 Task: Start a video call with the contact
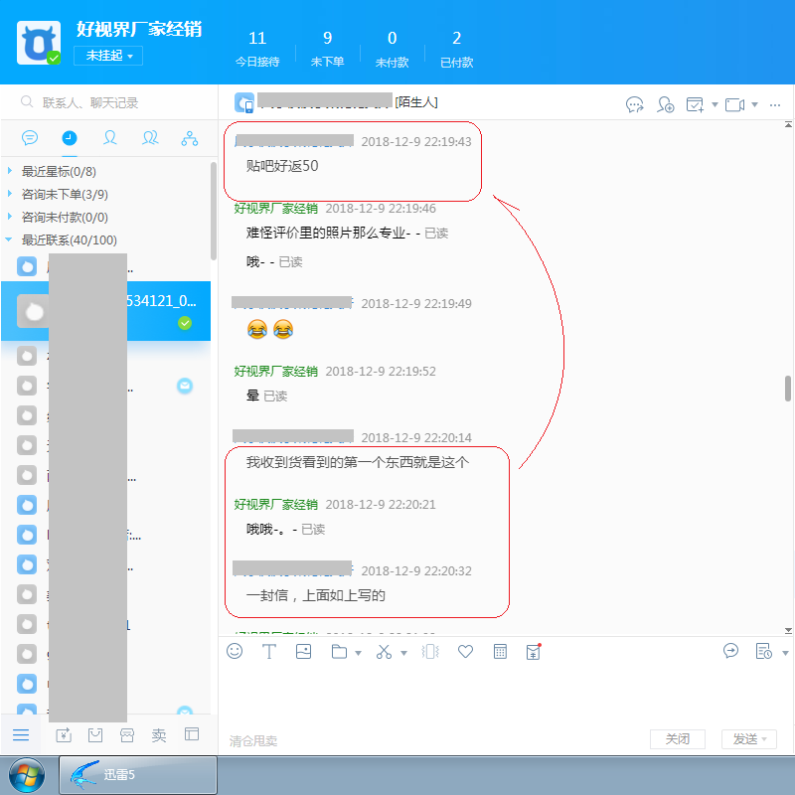[734, 104]
